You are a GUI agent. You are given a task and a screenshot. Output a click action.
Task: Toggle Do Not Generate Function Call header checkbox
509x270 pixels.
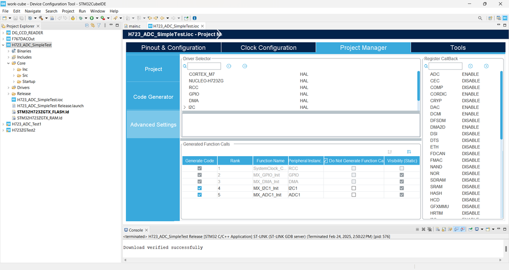[326, 161]
